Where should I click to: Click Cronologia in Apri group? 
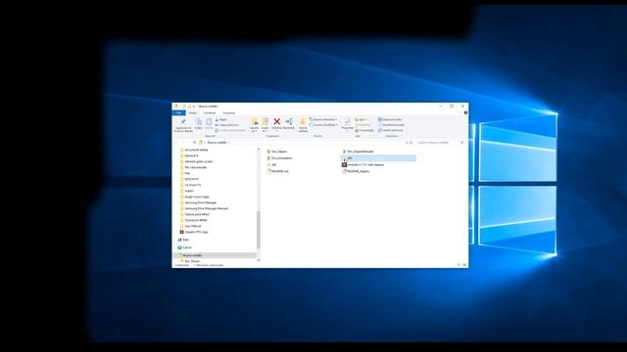coord(364,130)
